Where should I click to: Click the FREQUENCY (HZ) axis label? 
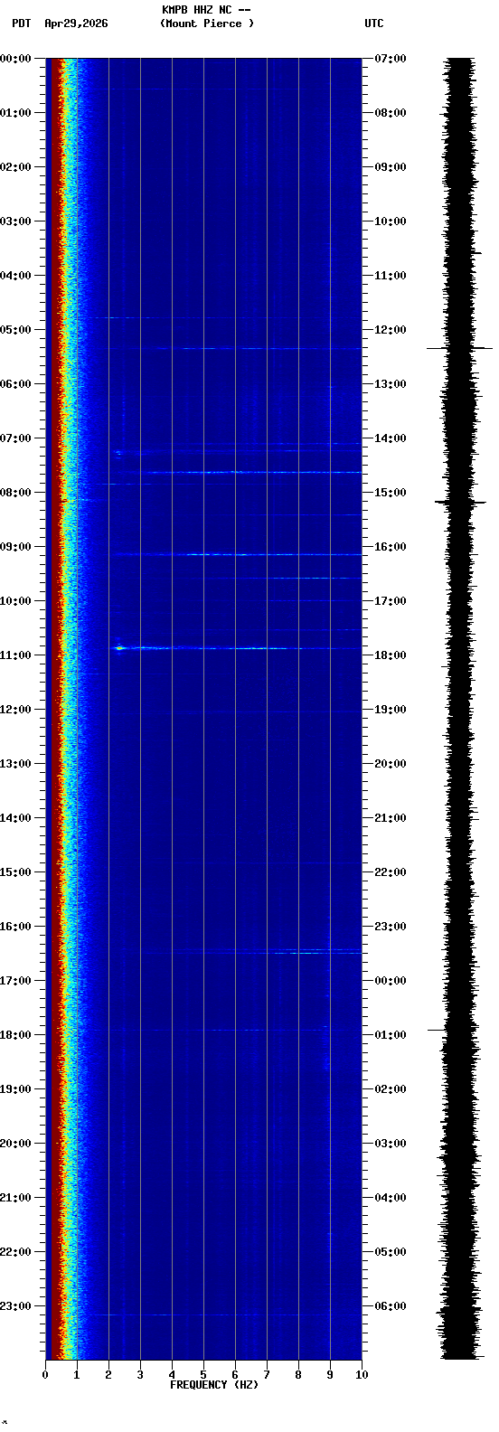pos(214,1384)
